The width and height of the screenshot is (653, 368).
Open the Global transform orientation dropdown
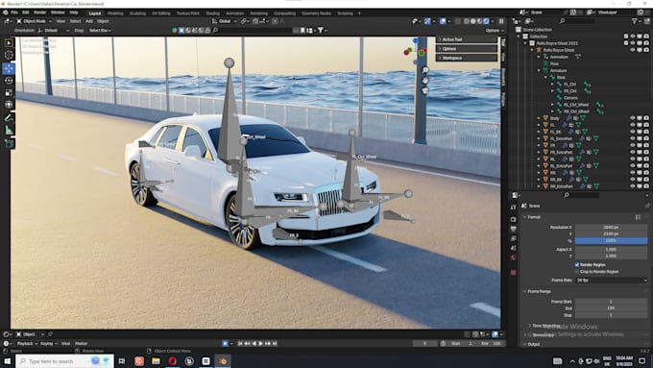(225, 21)
